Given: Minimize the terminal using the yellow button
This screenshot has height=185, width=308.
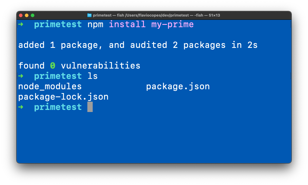Looking at the screenshot, I should [x=27, y=15].
